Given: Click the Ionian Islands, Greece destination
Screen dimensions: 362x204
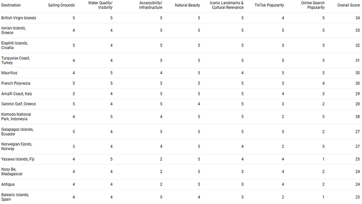Looking at the screenshot, I should click(14, 30).
